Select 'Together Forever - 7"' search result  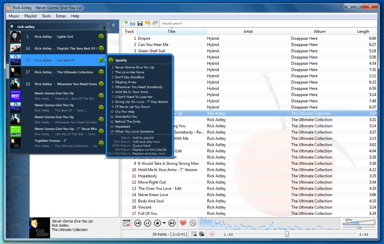click(x=58, y=143)
